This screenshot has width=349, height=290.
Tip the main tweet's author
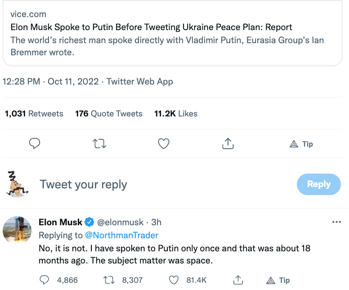[x=301, y=144]
